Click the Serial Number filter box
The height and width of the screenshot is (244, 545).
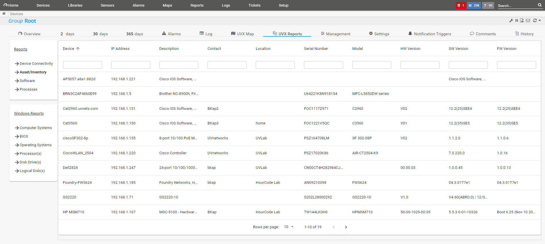click(323, 65)
